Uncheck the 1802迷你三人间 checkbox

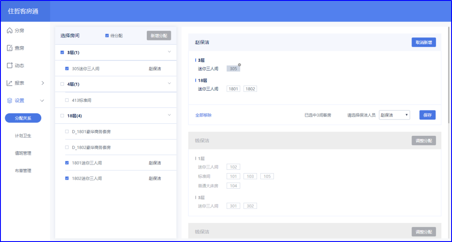(x=67, y=178)
